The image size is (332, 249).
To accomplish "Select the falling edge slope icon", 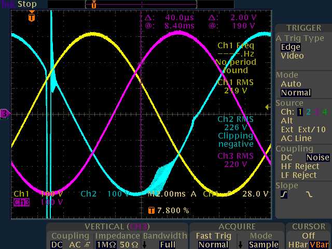I will 309,195.
